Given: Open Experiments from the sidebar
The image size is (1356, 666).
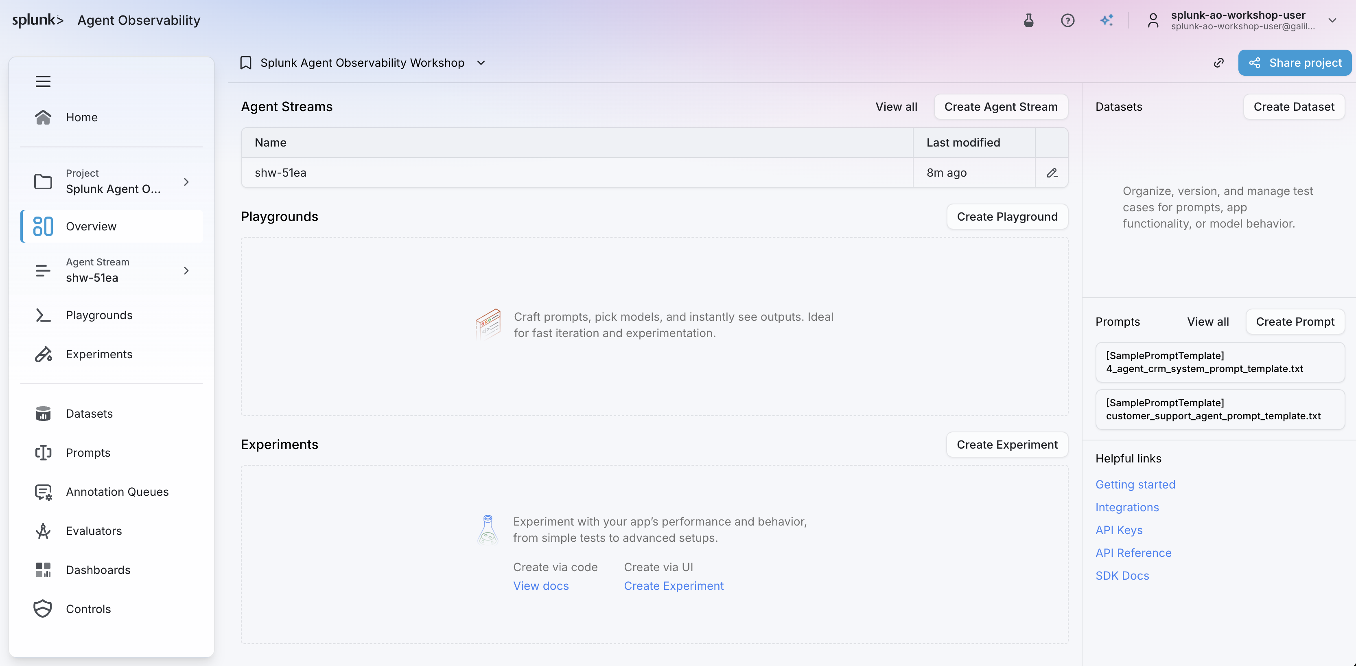Looking at the screenshot, I should click(112, 354).
